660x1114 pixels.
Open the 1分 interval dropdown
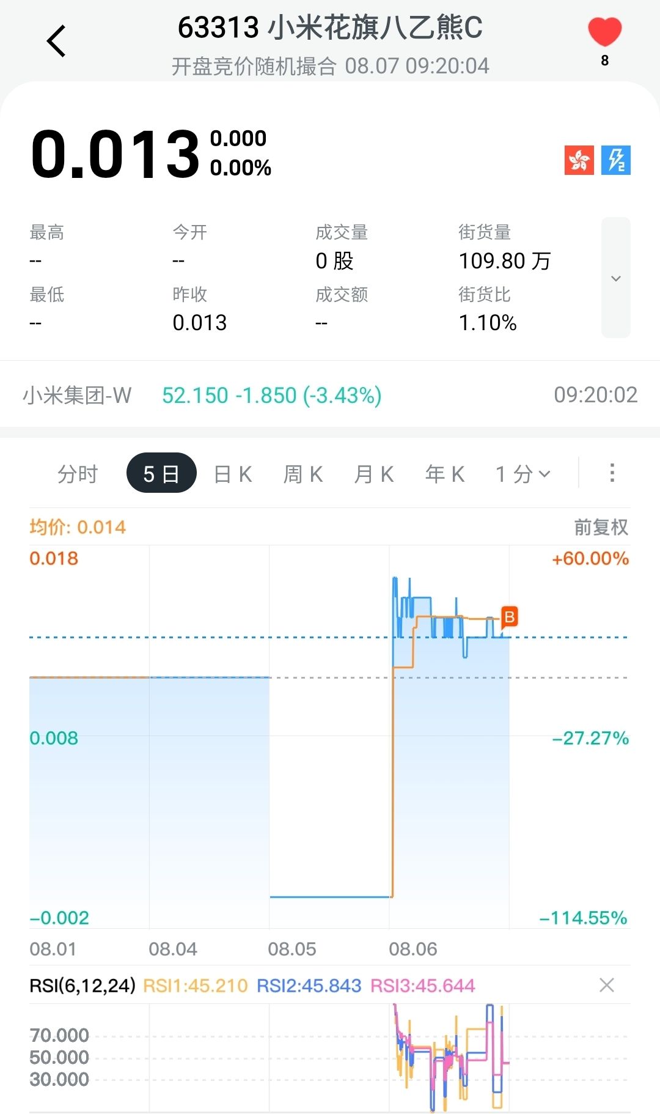523,474
